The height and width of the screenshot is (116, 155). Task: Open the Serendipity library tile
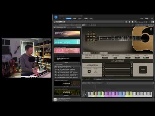[67, 51]
